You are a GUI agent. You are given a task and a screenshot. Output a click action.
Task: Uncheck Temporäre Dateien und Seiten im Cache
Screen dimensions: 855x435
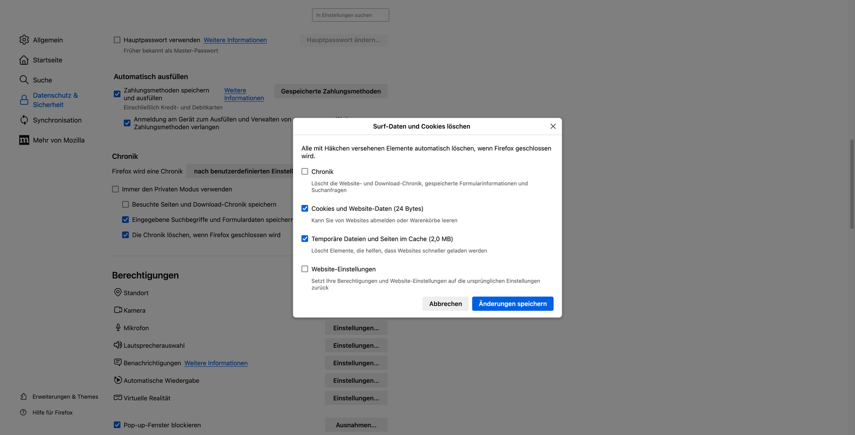305,239
